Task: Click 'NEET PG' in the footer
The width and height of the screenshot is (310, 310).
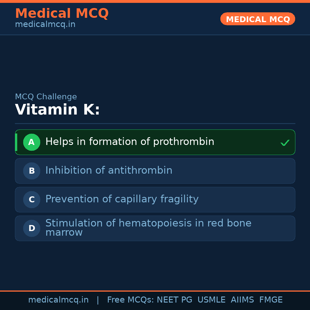Action: click(x=175, y=300)
